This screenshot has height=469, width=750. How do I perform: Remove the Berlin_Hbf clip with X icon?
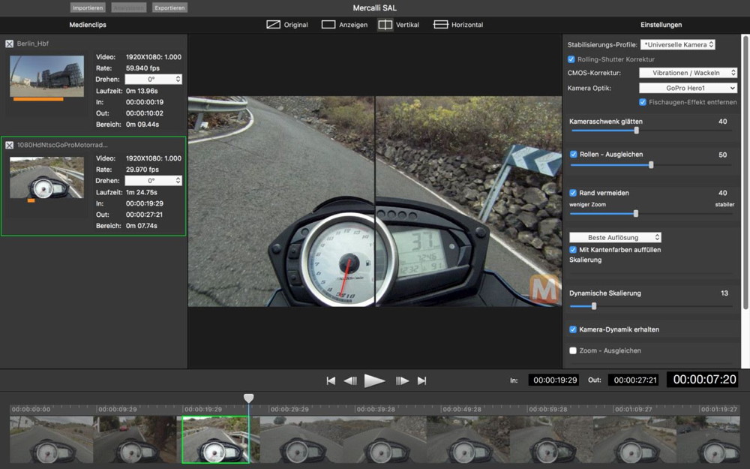click(x=9, y=44)
